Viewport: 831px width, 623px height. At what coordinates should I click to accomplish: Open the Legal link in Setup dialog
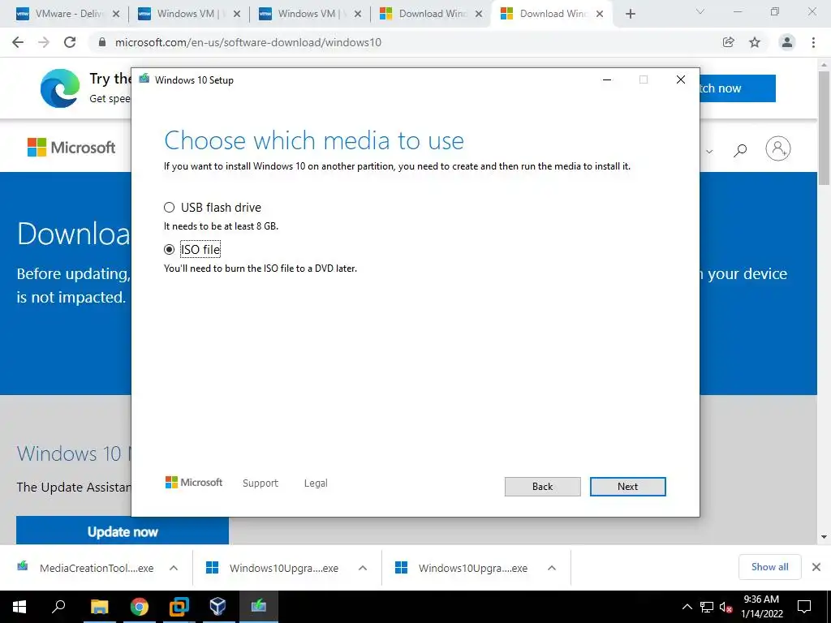coord(316,483)
